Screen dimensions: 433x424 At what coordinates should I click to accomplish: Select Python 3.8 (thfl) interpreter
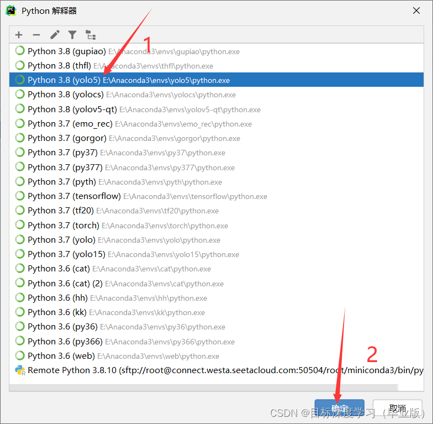[x=216, y=65]
